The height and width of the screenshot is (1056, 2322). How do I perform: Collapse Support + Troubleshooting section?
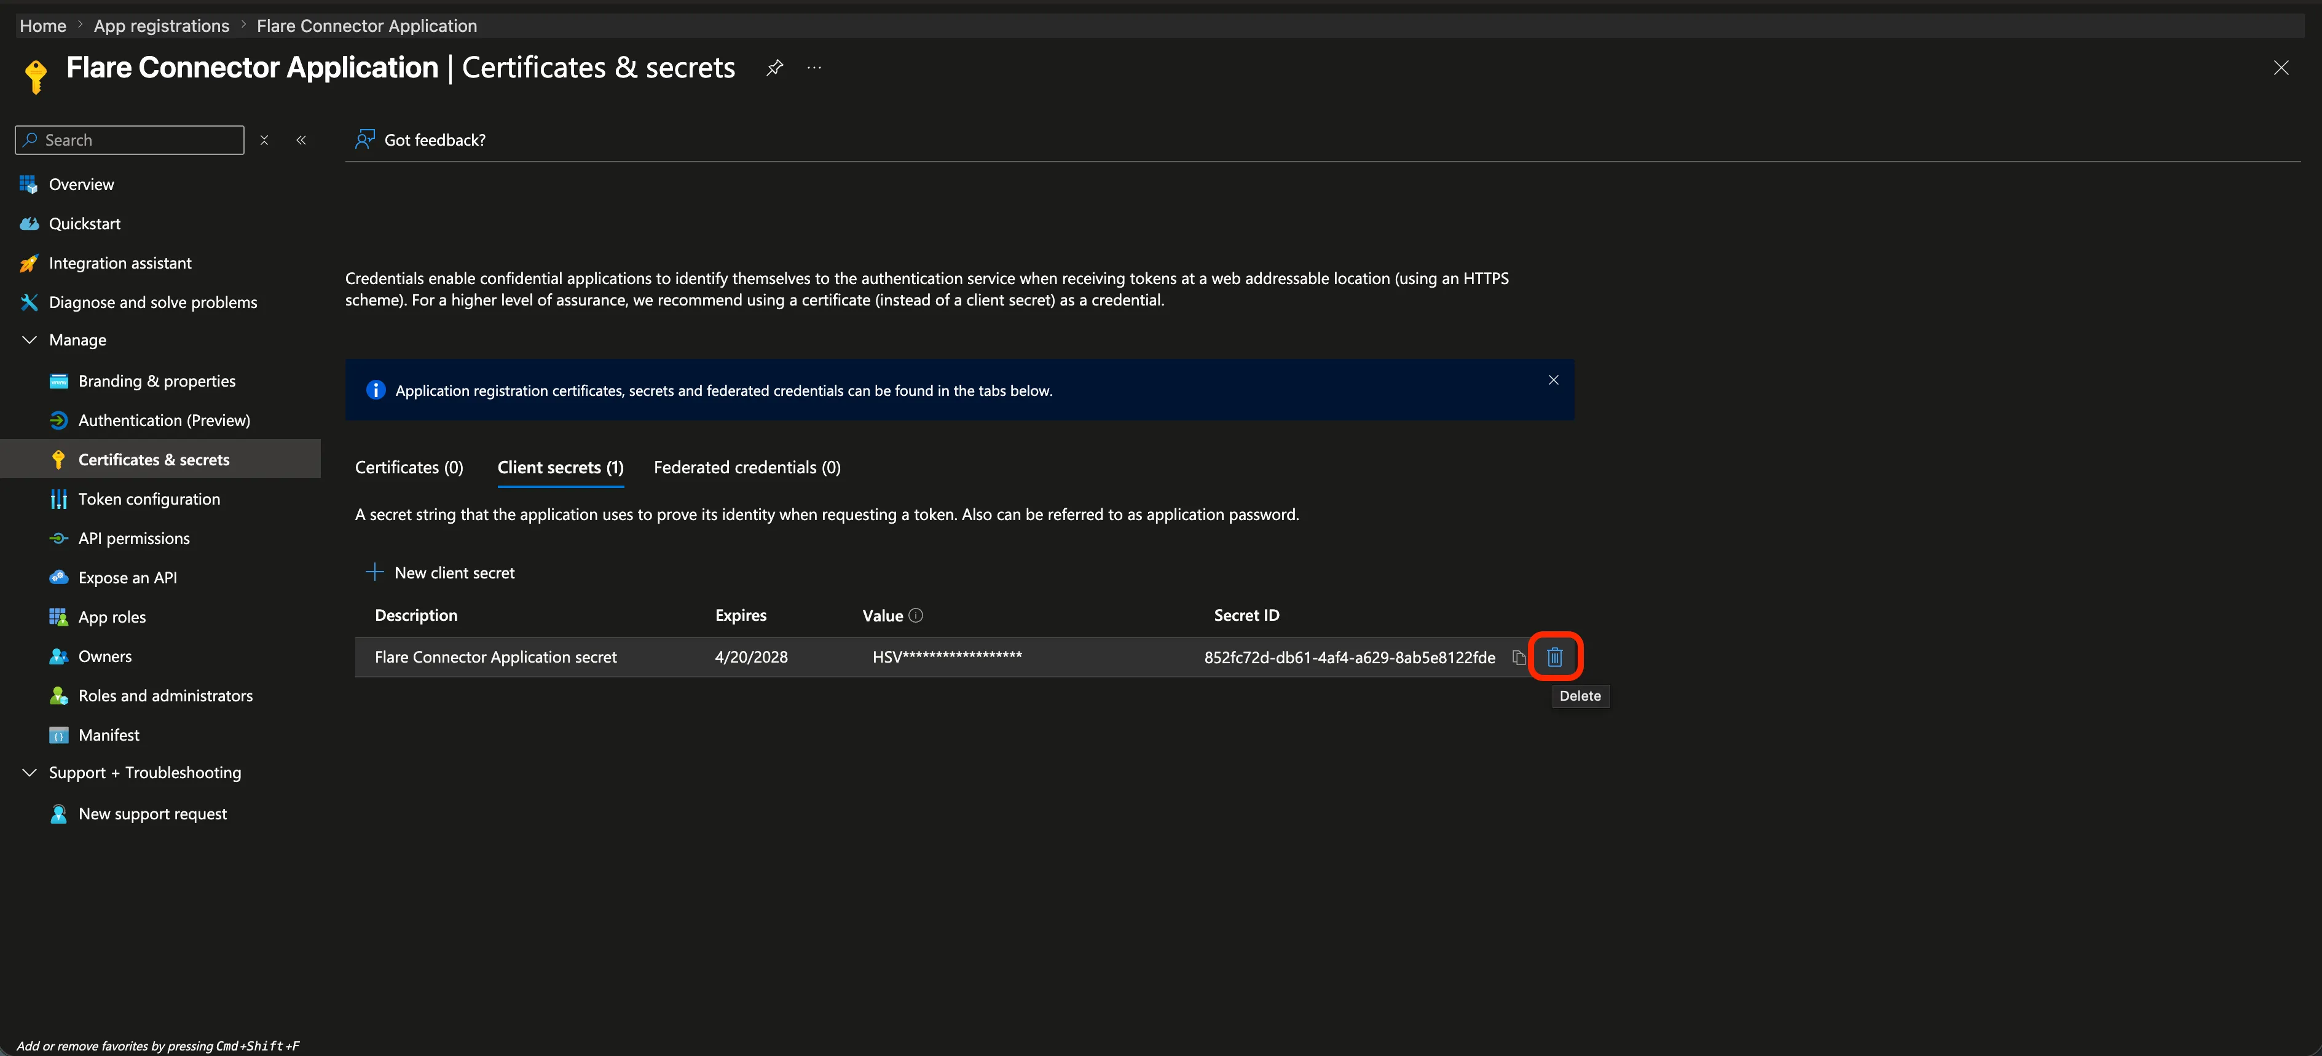(29, 773)
